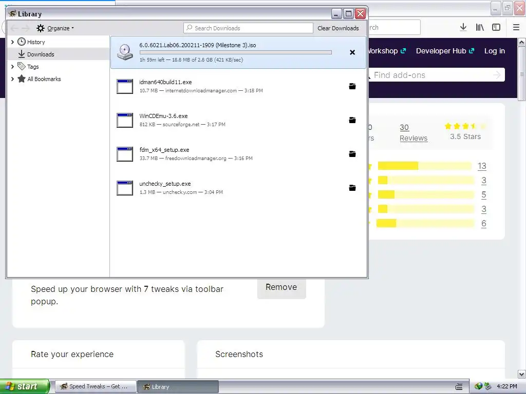Click the network globe tray icon

click(x=478, y=386)
